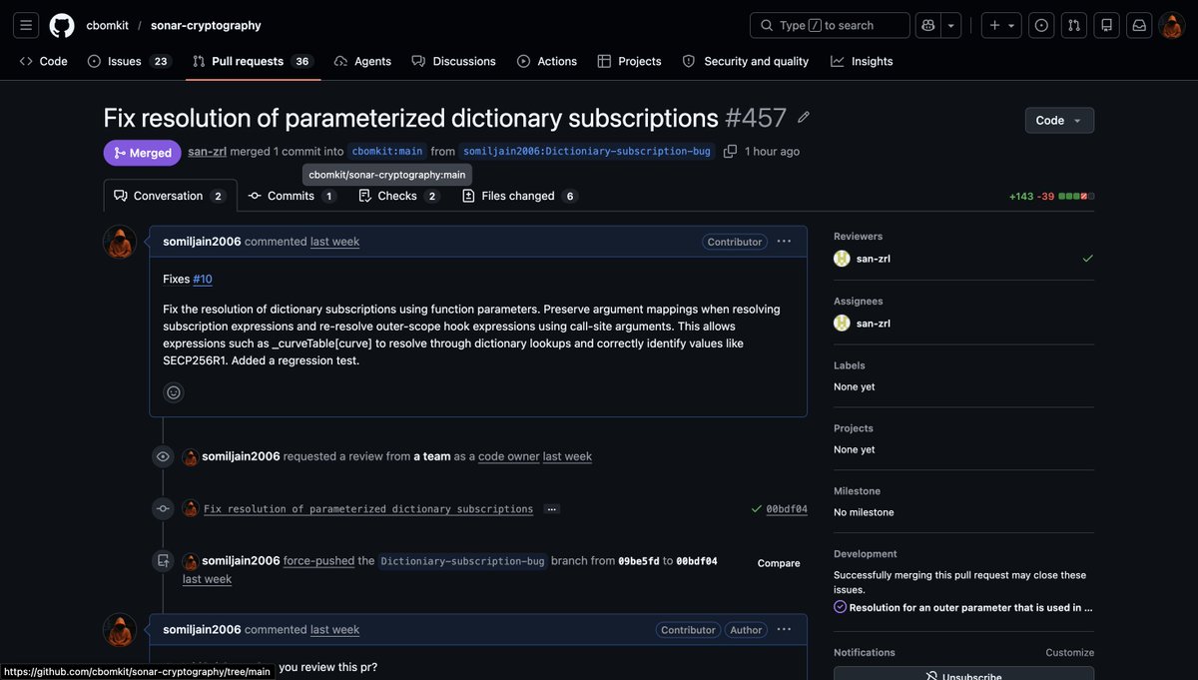The width and height of the screenshot is (1198, 680).
Task: Click san-zrl avatar under Assignees
Action: pos(842,324)
